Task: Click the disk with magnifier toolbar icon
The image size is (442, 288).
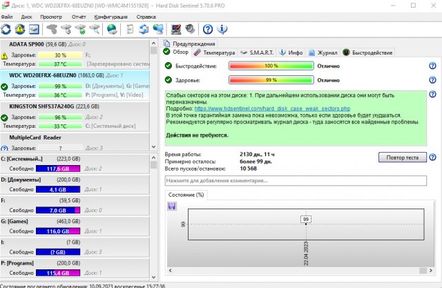Action: (x=95, y=29)
